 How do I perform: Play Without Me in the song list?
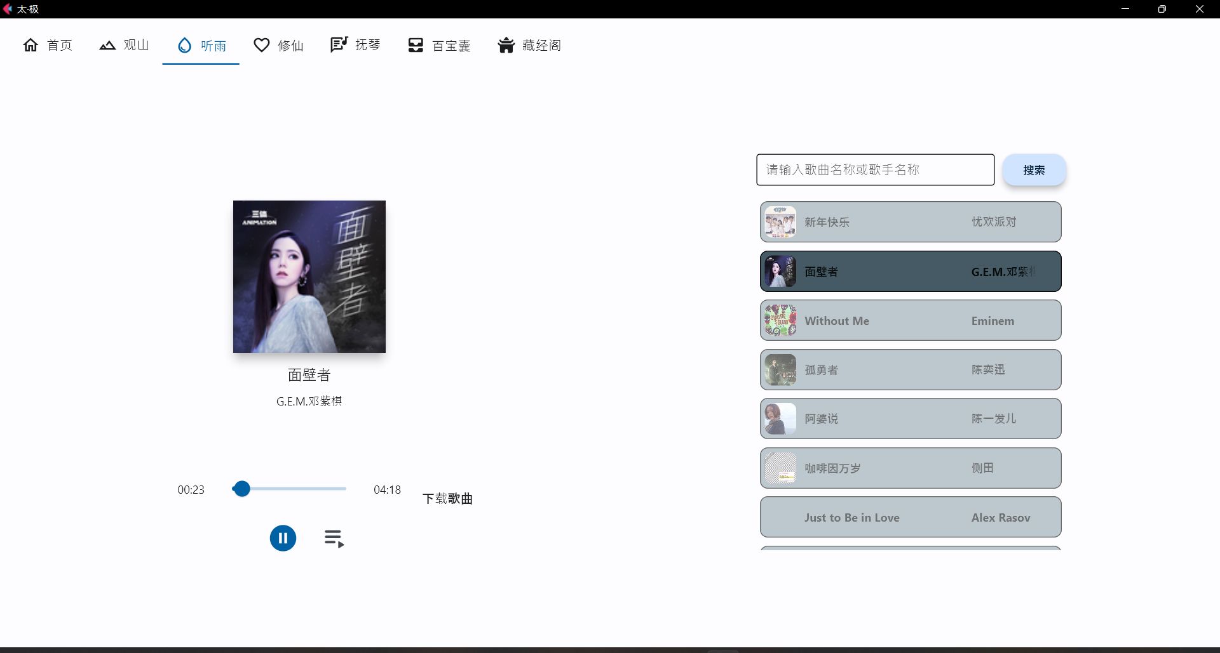[x=911, y=320]
